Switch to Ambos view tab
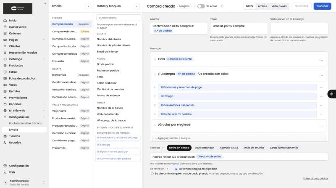This screenshot has width=336, height=188. [262, 6]
